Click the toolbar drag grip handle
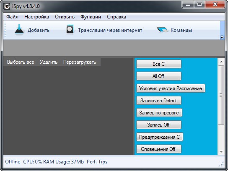The image size is (228, 171). point(5,30)
